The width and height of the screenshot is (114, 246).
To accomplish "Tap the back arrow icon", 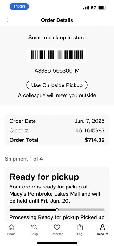I will tap(7, 20).
